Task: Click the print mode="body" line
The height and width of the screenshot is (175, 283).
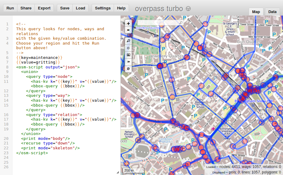Action: [x=46, y=139]
